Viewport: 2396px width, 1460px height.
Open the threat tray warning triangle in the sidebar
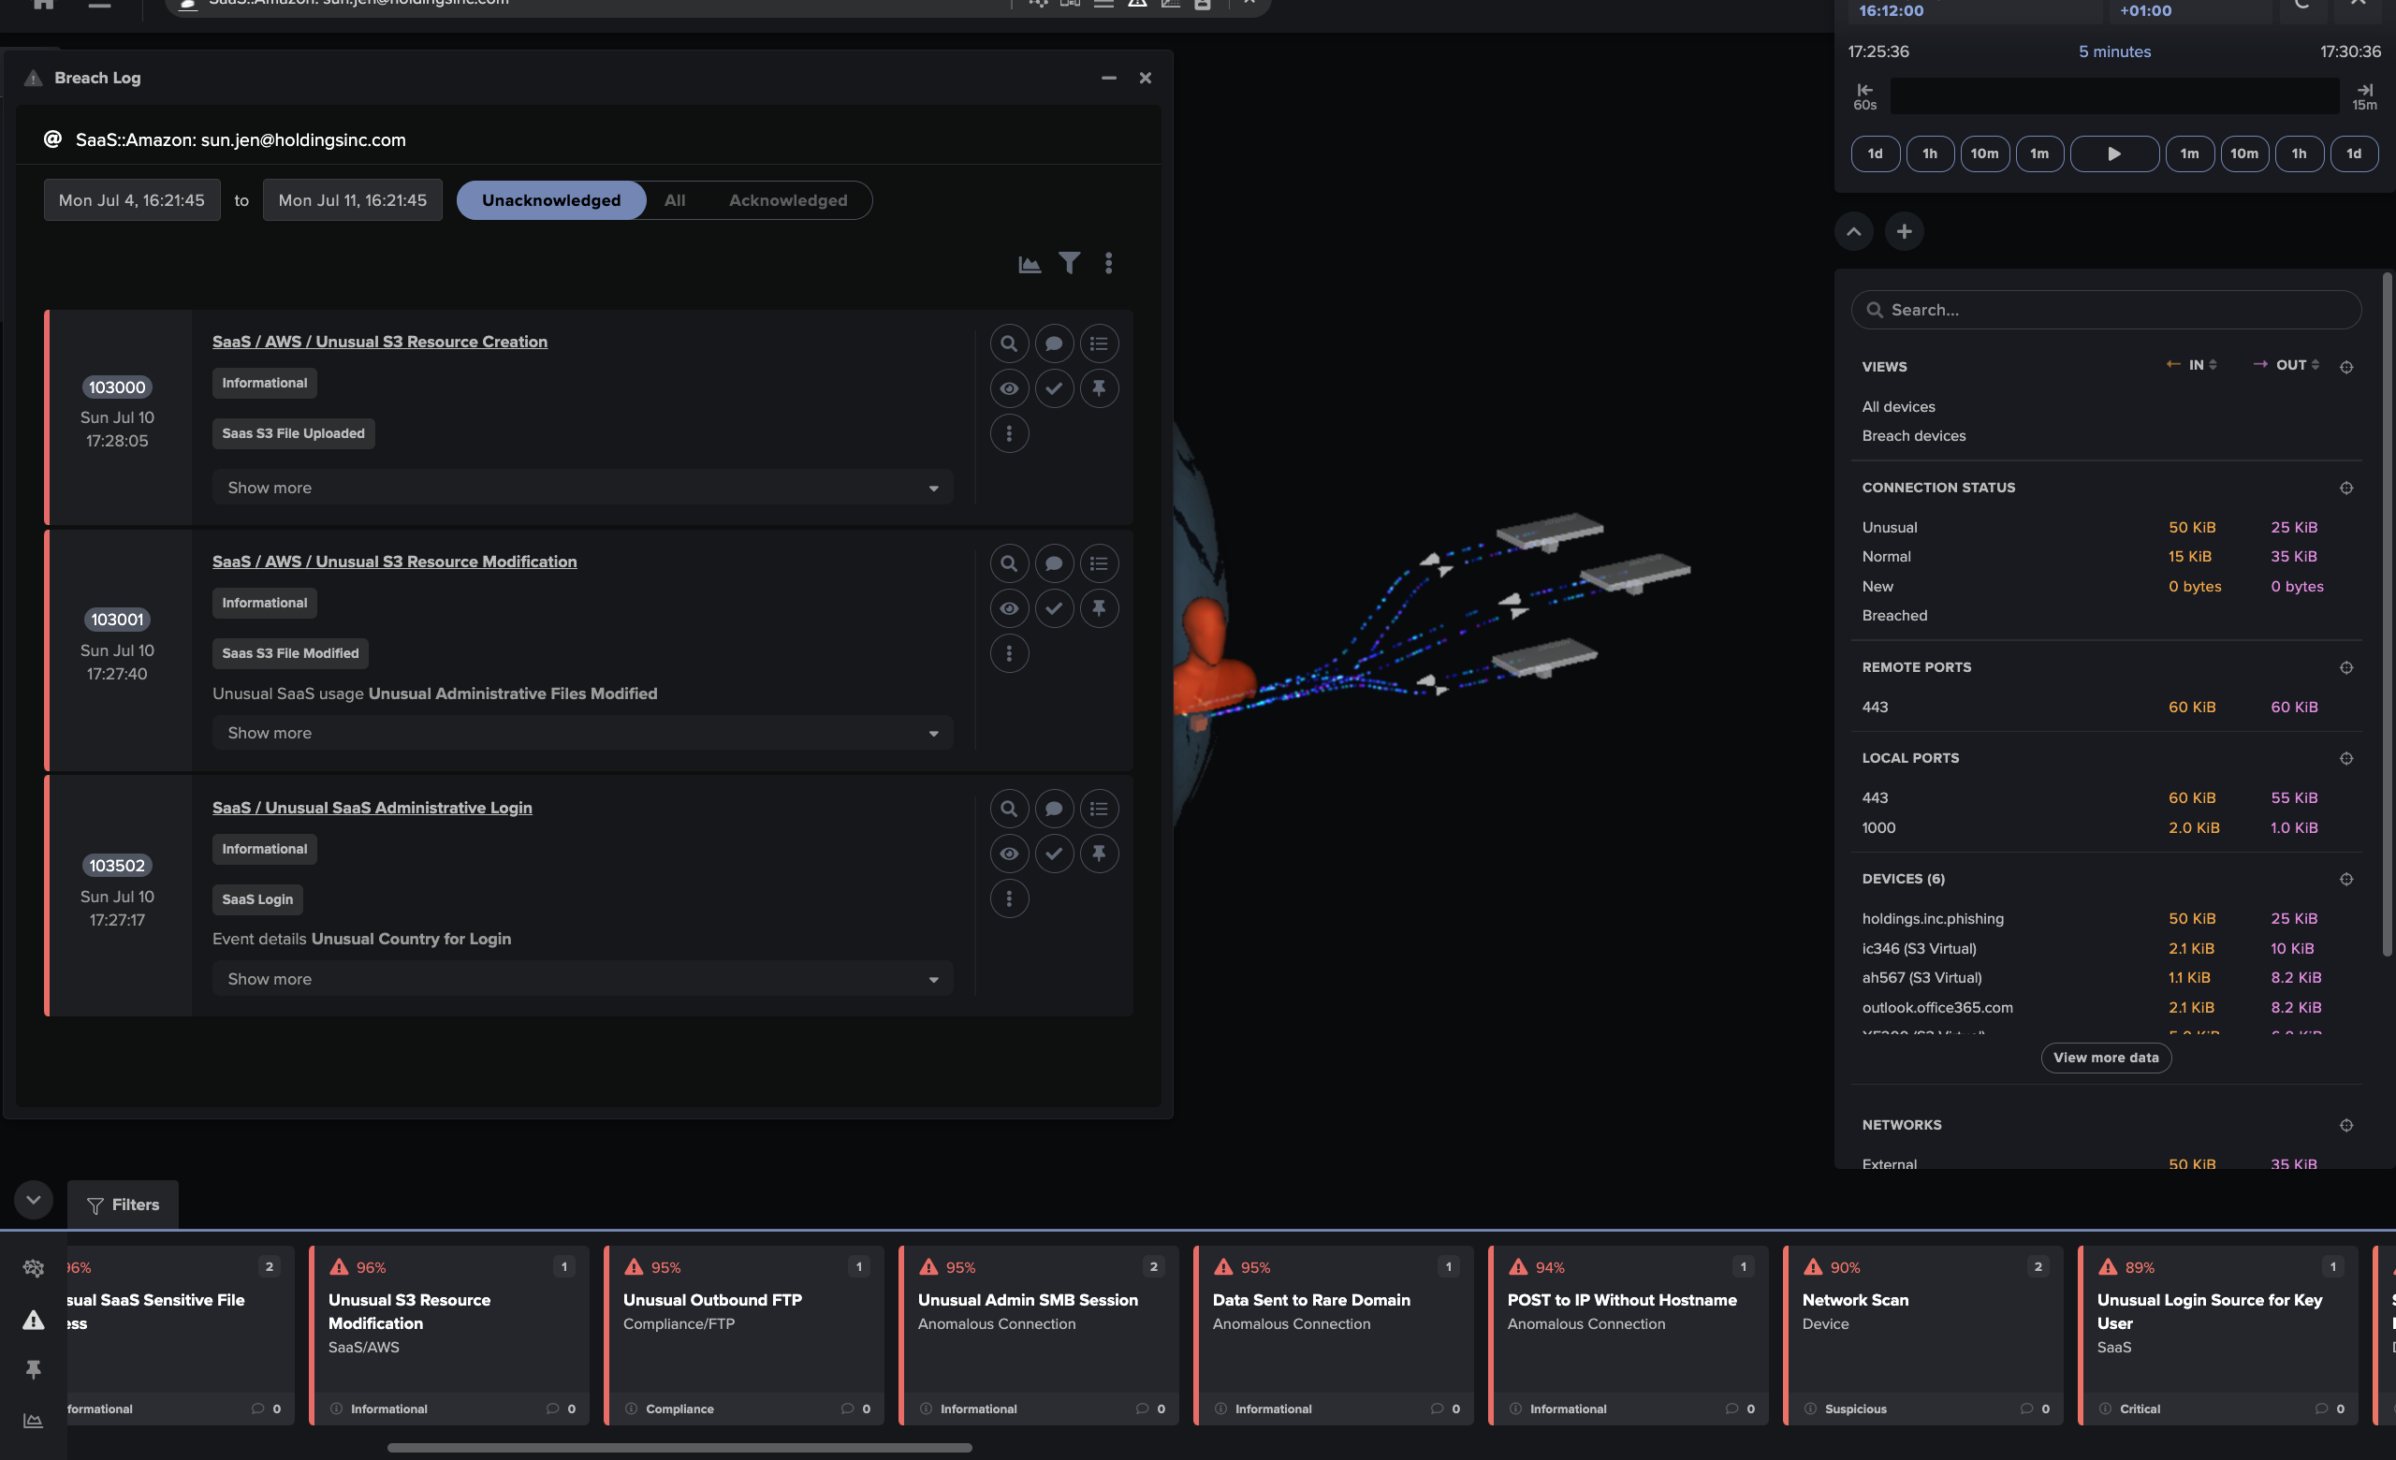point(33,1319)
